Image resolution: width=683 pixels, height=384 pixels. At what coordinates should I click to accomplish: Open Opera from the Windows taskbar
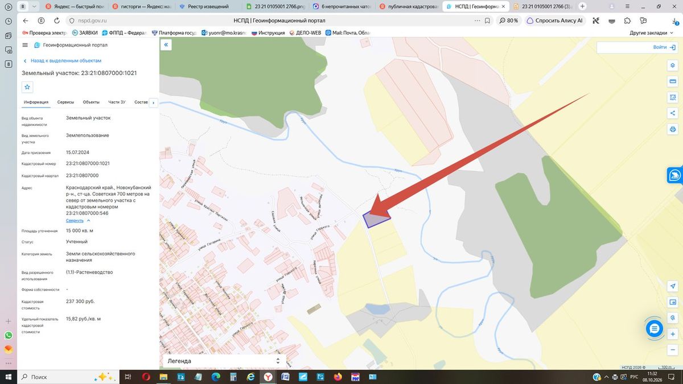[x=146, y=377]
